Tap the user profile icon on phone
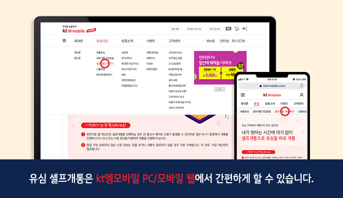This screenshot has height=198, width=343. click(301, 95)
